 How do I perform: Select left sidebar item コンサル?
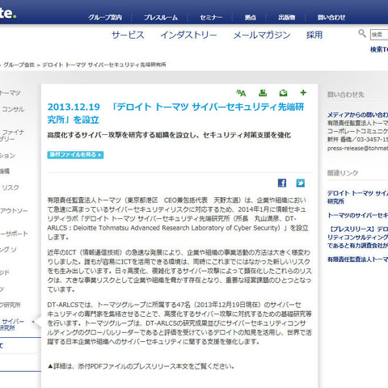coord(13,109)
